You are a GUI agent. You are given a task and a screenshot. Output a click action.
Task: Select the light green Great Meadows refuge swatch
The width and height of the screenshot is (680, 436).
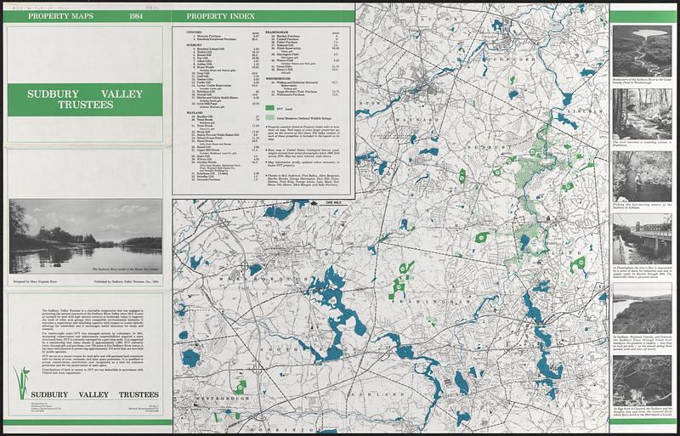(269, 117)
